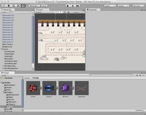Expand Enemy prefab contents arrow
The width and height of the screenshot is (146, 115).
[x=40, y=88]
